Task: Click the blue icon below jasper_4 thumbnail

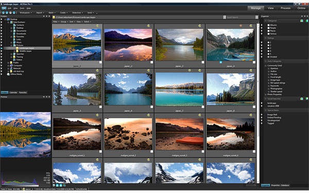Action: pos(221,62)
